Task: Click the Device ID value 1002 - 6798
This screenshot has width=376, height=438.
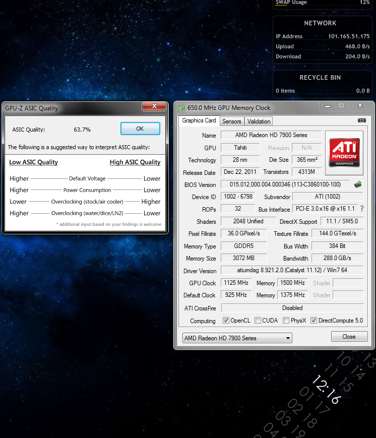Action: [x=238, y=197]
